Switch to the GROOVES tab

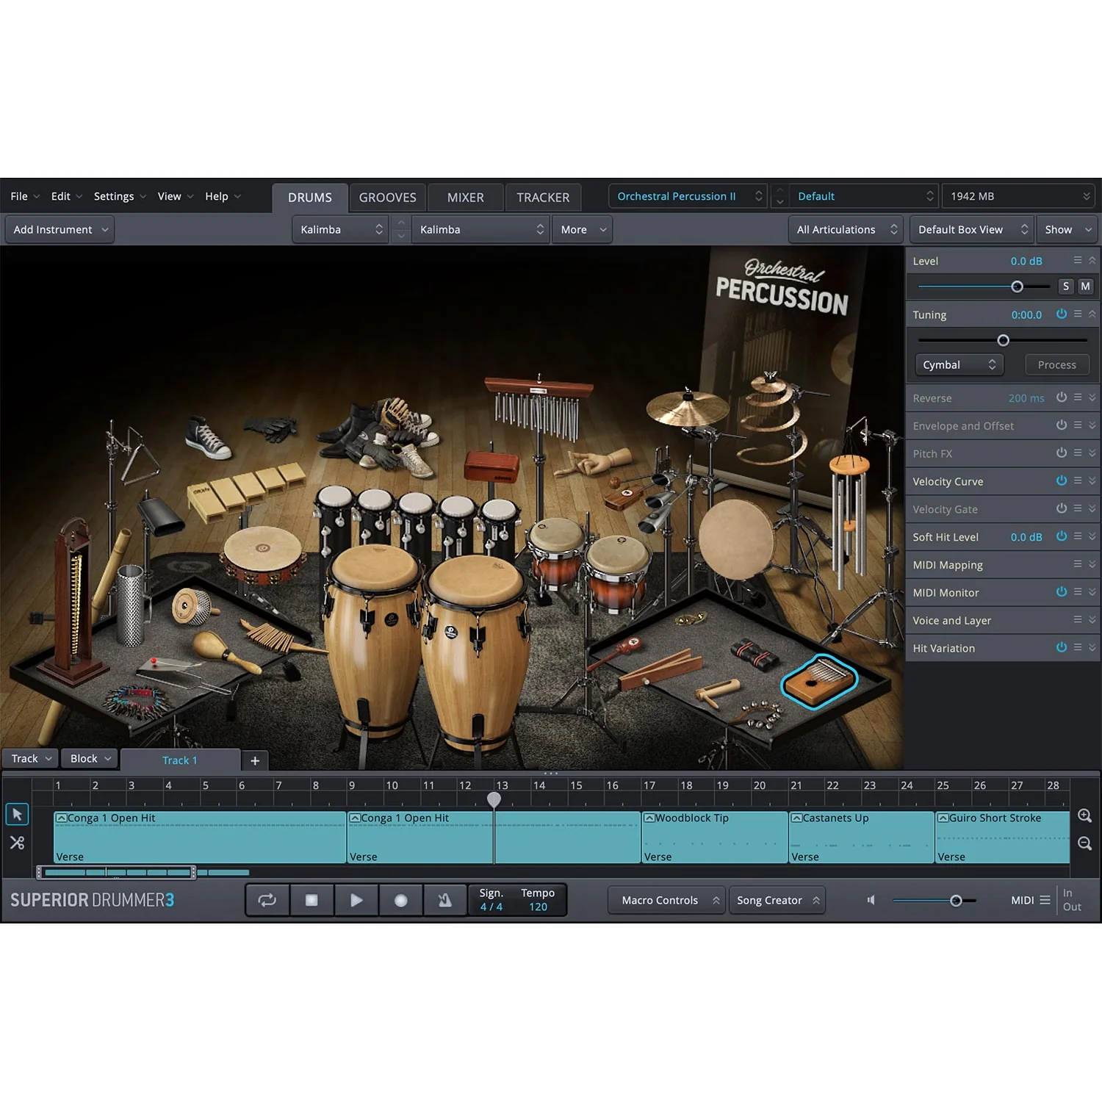pyautogui.click(x=388, y=198)
